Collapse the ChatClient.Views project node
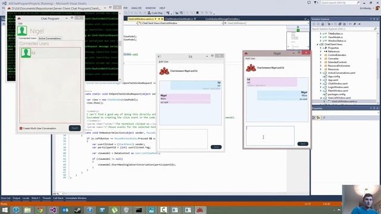The image size is (381, 214). click(x=317, y=45)
